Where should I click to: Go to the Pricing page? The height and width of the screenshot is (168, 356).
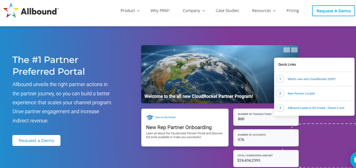[293, 11]
